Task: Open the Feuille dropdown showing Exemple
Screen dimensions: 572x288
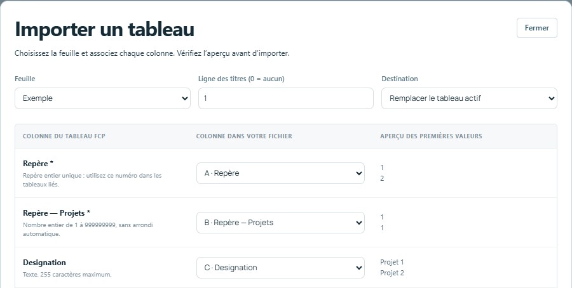Action: (x=102, y=98)
